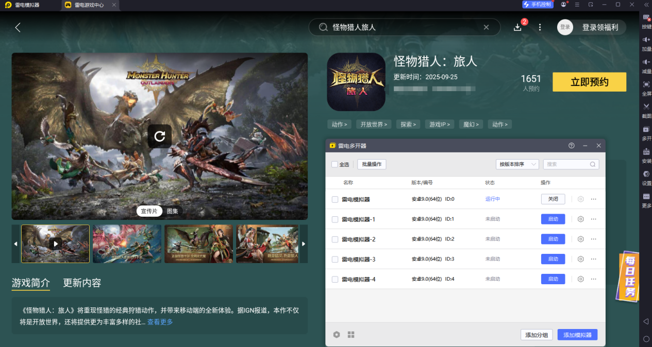Viewport: 652px width, 347px height.
Task: Click the 添加模拟器 button
Action: tap(577, 335)
